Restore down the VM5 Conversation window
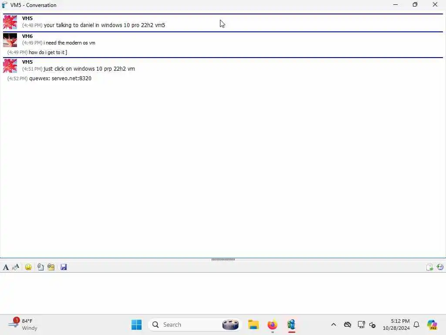 coord(415,4)
